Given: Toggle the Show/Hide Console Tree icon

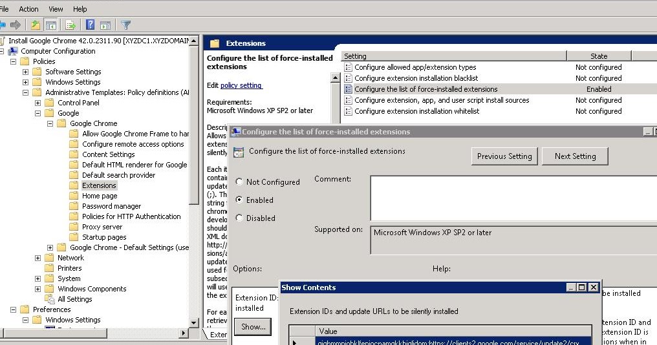Looking at the screenshot, I should 50,25.
